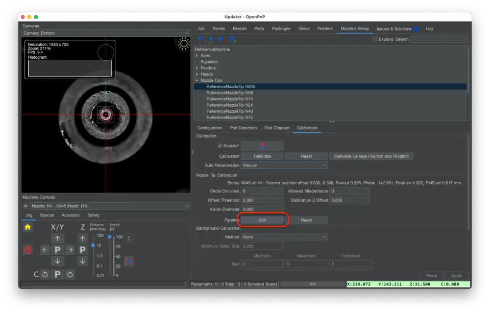The image size is (490, 313).
Task: Click the yellow Home machine icon
Action: point(28,227)
